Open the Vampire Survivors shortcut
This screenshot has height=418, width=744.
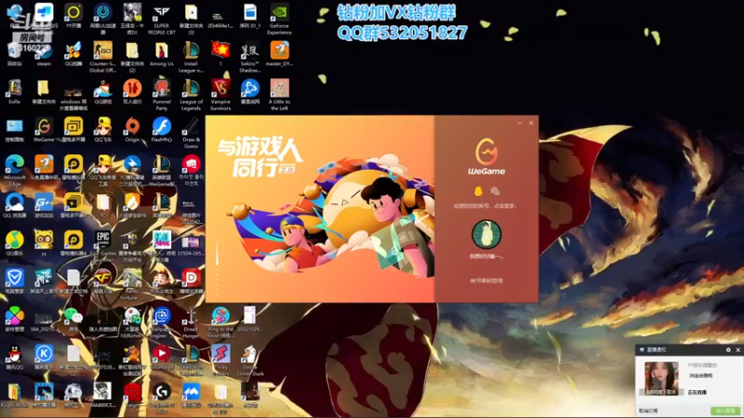(x=220, y=95)
